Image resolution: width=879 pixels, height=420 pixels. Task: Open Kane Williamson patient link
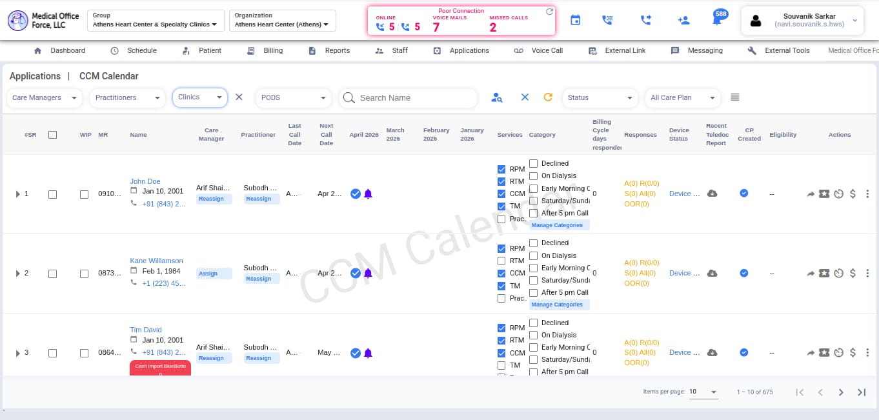click(x=157, y=261)
